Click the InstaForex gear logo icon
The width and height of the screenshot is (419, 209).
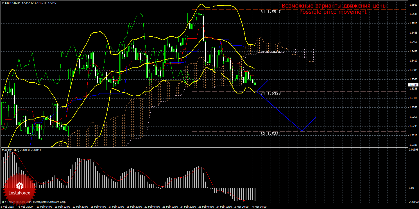coord(20,185)
